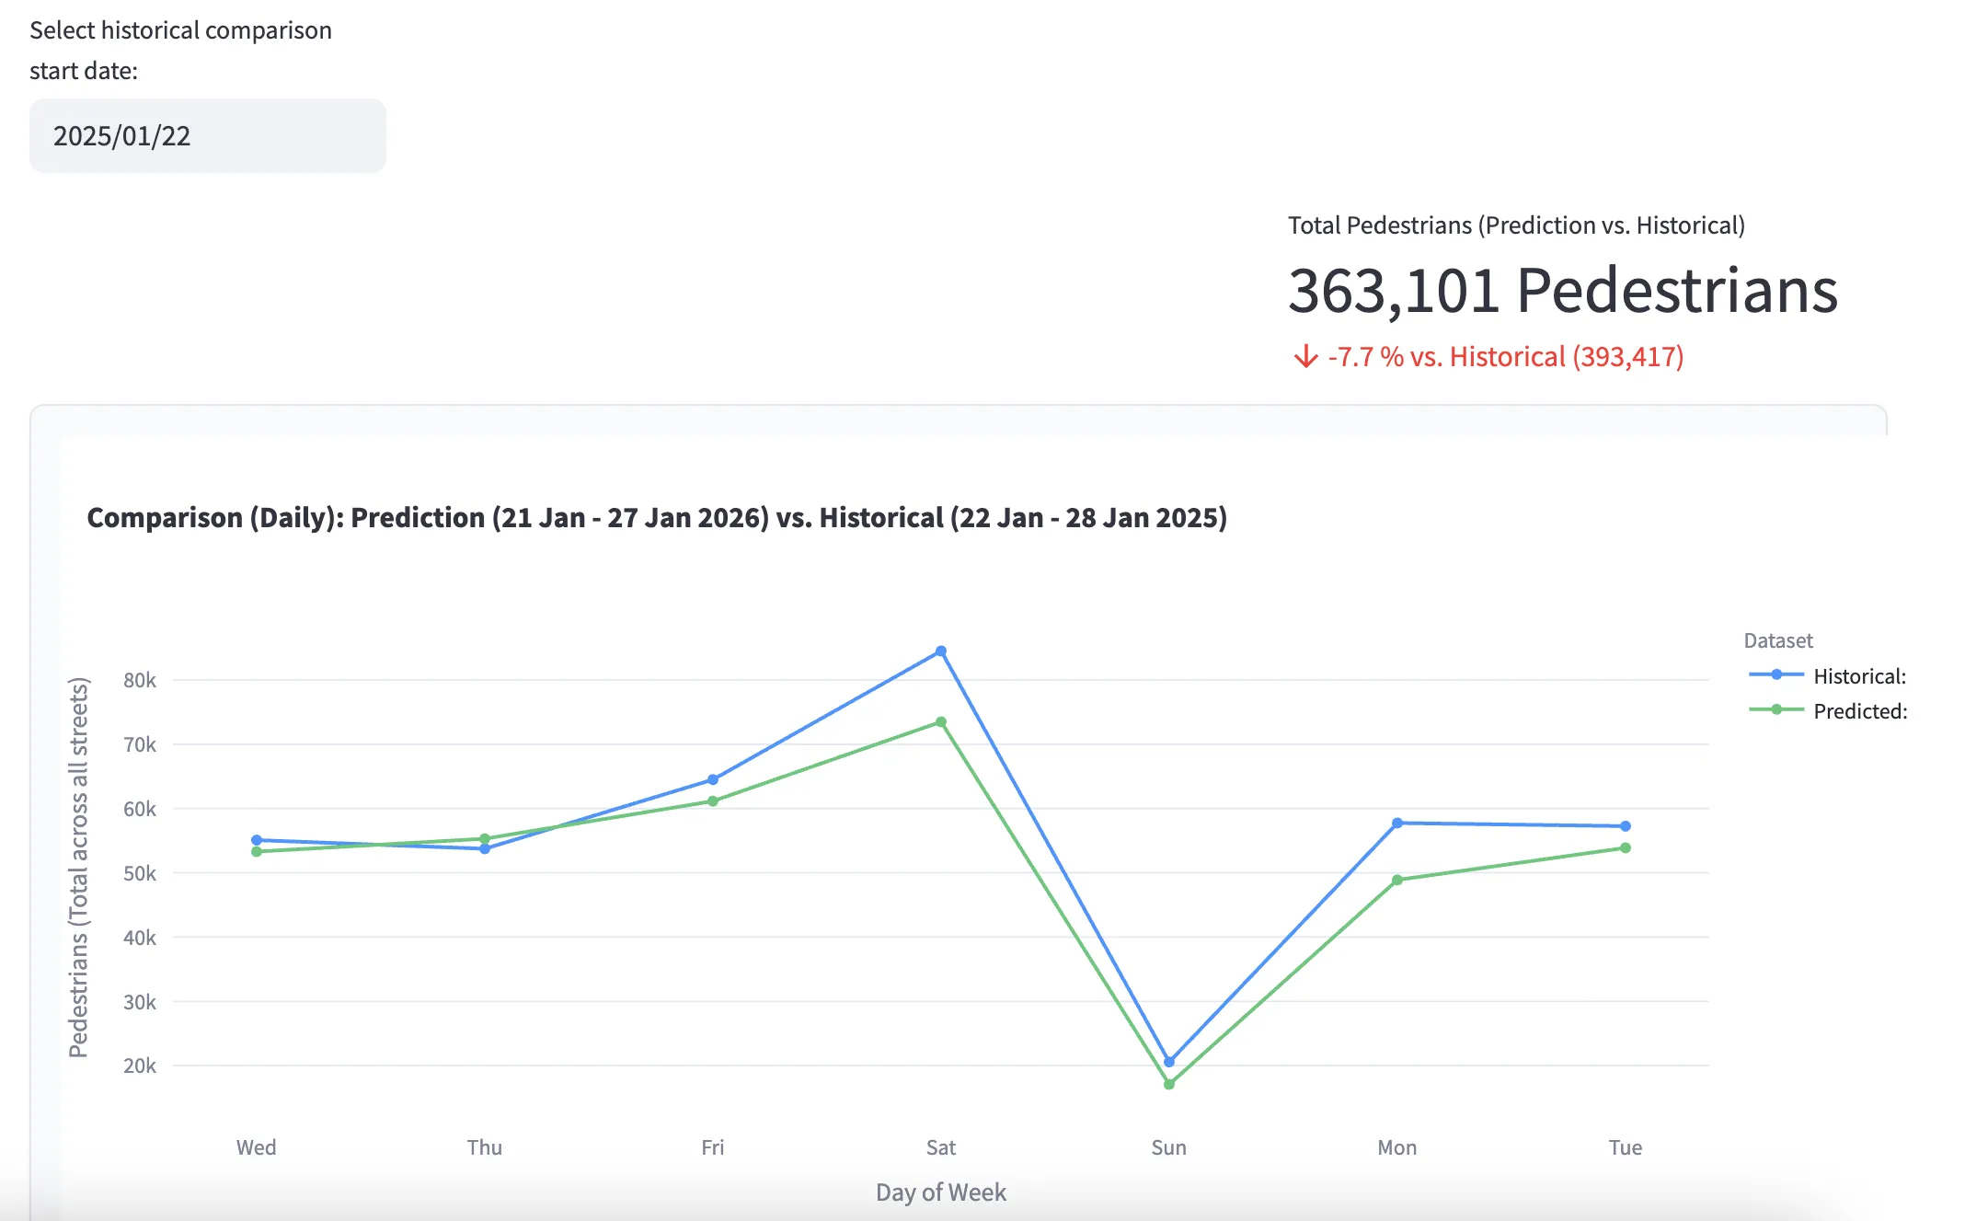Click the Historical Thursday data marker
The height and width of the screenshot is (1221, 1965).
point(485,848)
